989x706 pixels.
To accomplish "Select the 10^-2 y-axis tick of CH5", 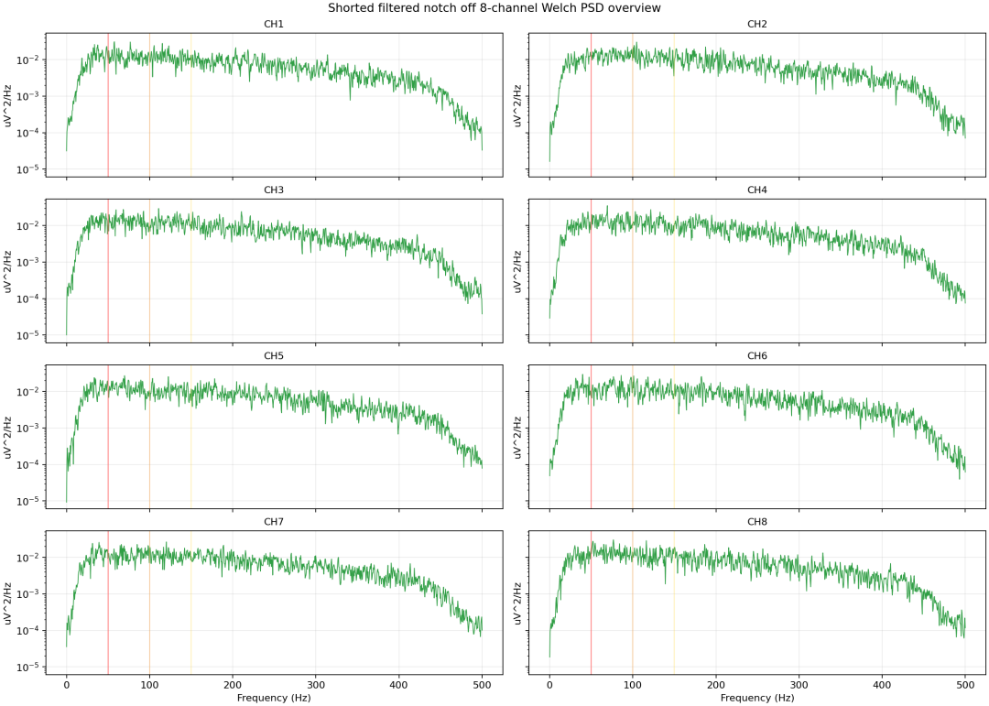I will [x=29, y=391].
